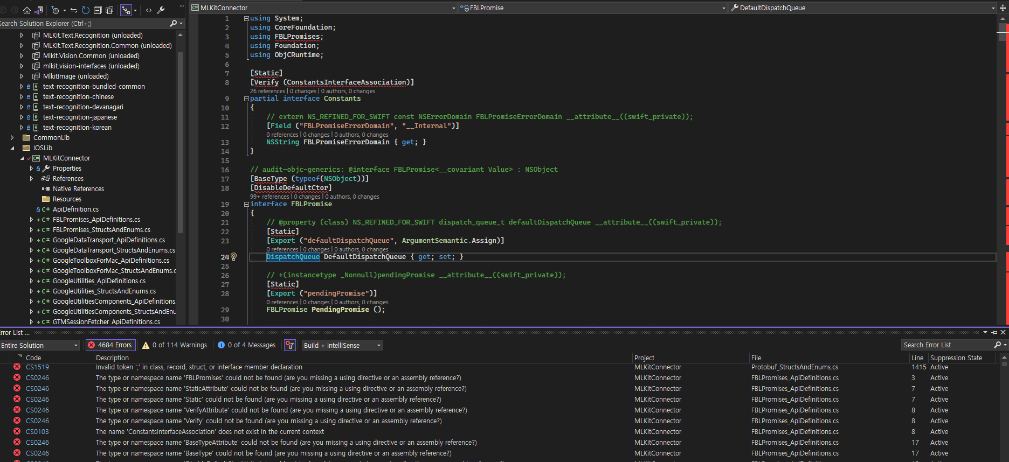Select GoogleUtilities_ApiDefinitions.cs file
The height and width of the screenshot is (462, 1009).
pos(99,281)
